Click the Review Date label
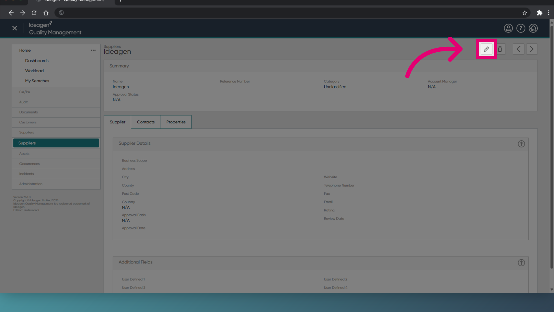 (x=334, y=219)
